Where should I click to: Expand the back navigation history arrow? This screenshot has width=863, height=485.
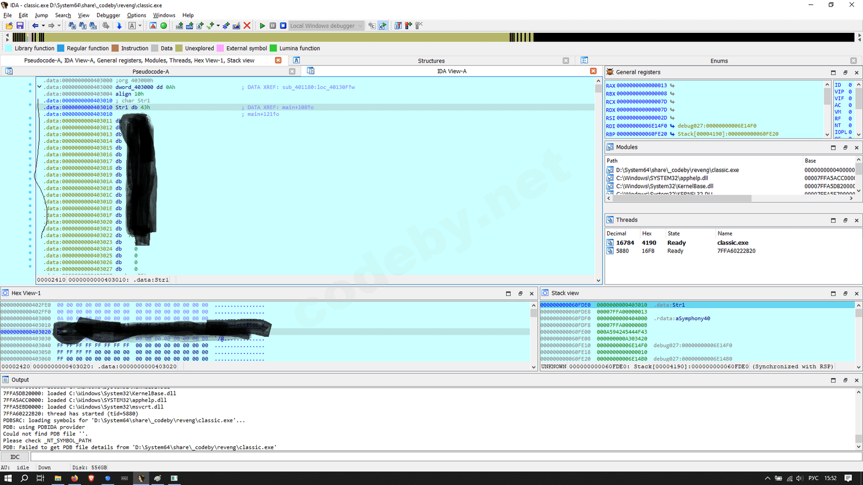43,26
